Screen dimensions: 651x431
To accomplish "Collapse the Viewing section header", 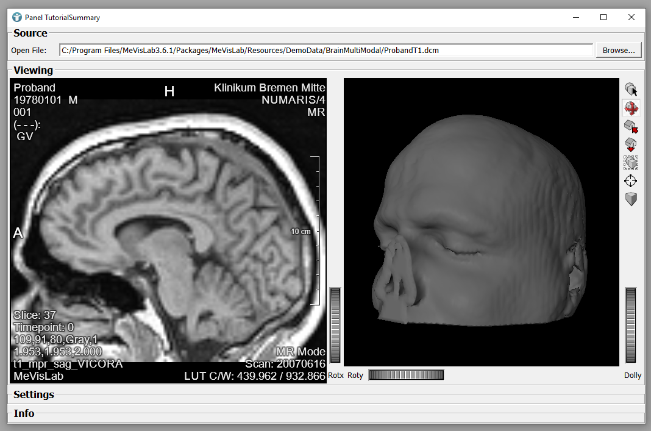I will (x=34, y=70).
